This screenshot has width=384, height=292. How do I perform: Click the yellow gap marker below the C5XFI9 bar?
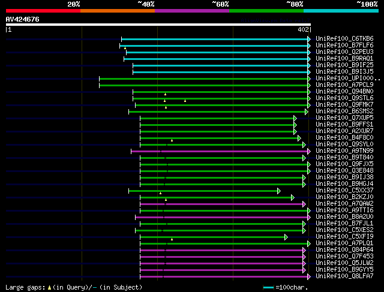[x=172, y=239]
